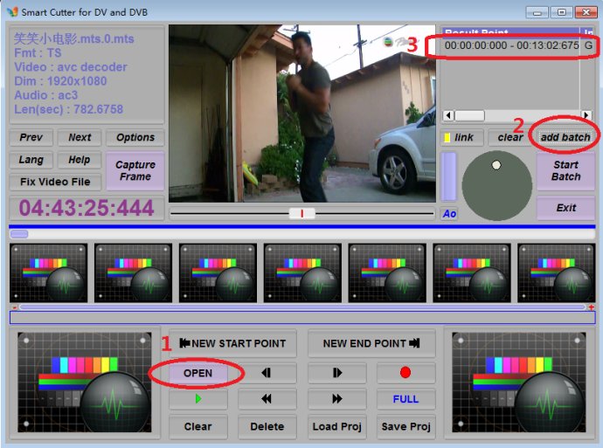
Task: Set a NEW END POINT
Action: 371,343
